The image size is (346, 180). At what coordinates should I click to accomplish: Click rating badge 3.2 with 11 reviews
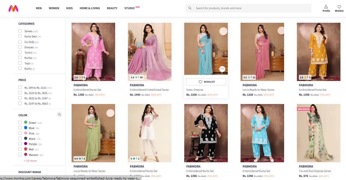(249, 77)
